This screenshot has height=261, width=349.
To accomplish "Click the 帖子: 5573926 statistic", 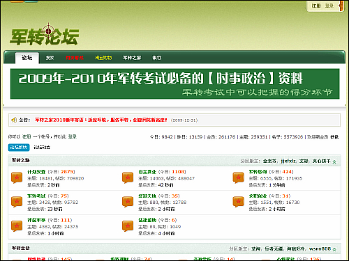I will click(288, 137).
